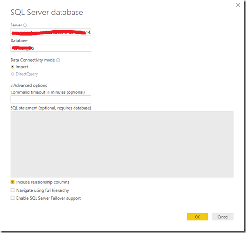The image size is (246, 233).
Task: Click the SQL Server database heading
Action: (x=47, y=13)
